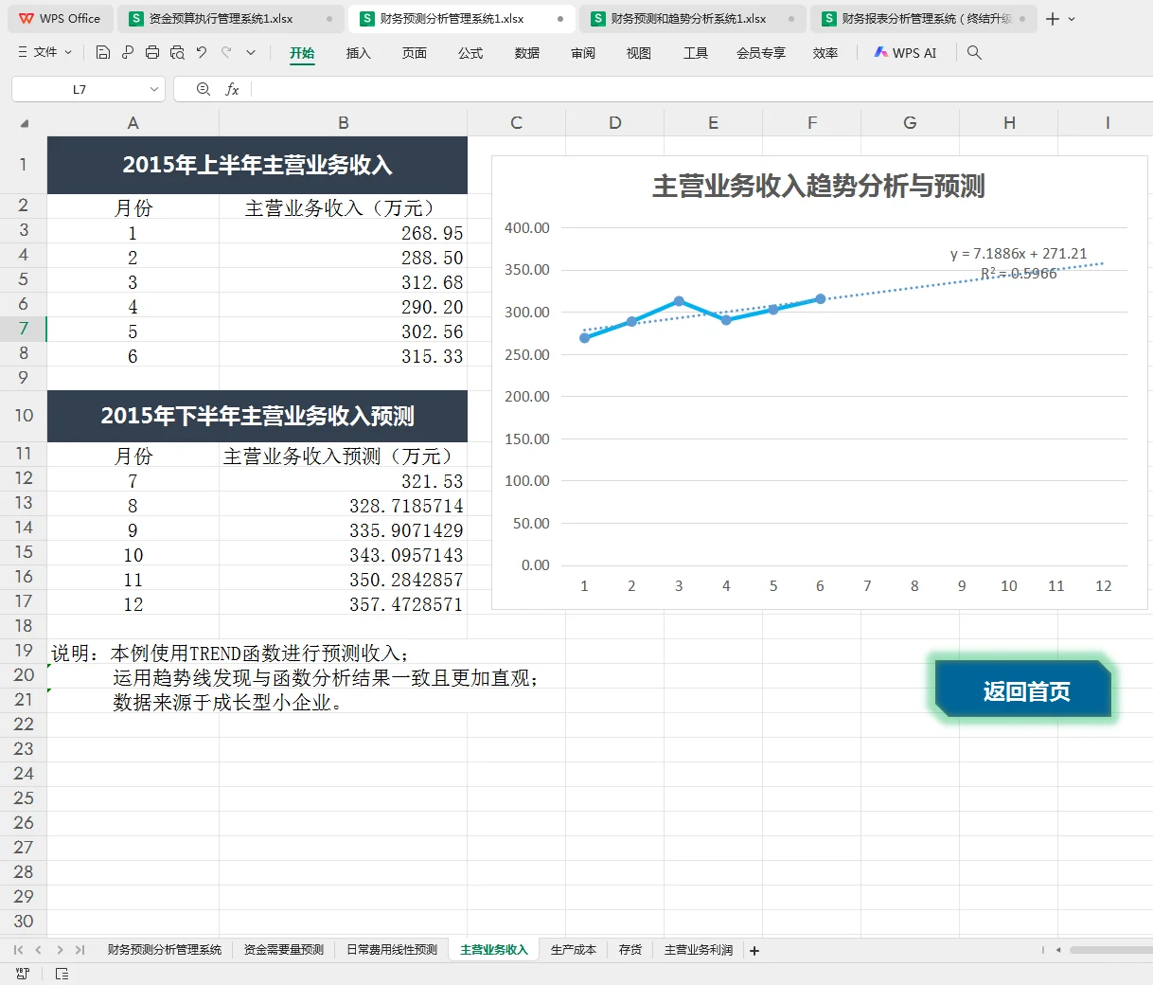
Task: Click the trendline equation label on chart
Action: pyautogui.click(x=1019, y=263)
